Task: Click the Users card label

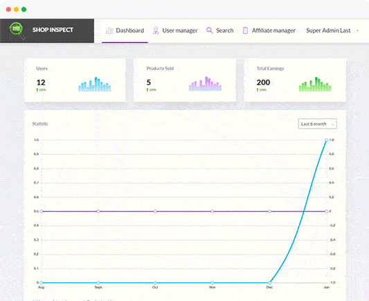Action: click(42, 69)
